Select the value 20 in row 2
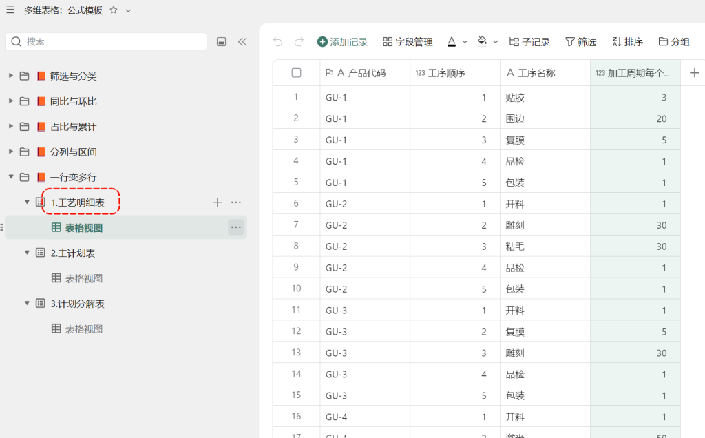 point(662,118)
